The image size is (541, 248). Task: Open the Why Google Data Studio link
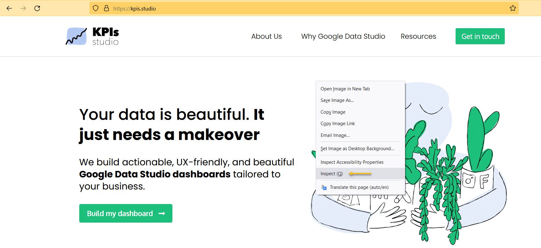point(343,36)
